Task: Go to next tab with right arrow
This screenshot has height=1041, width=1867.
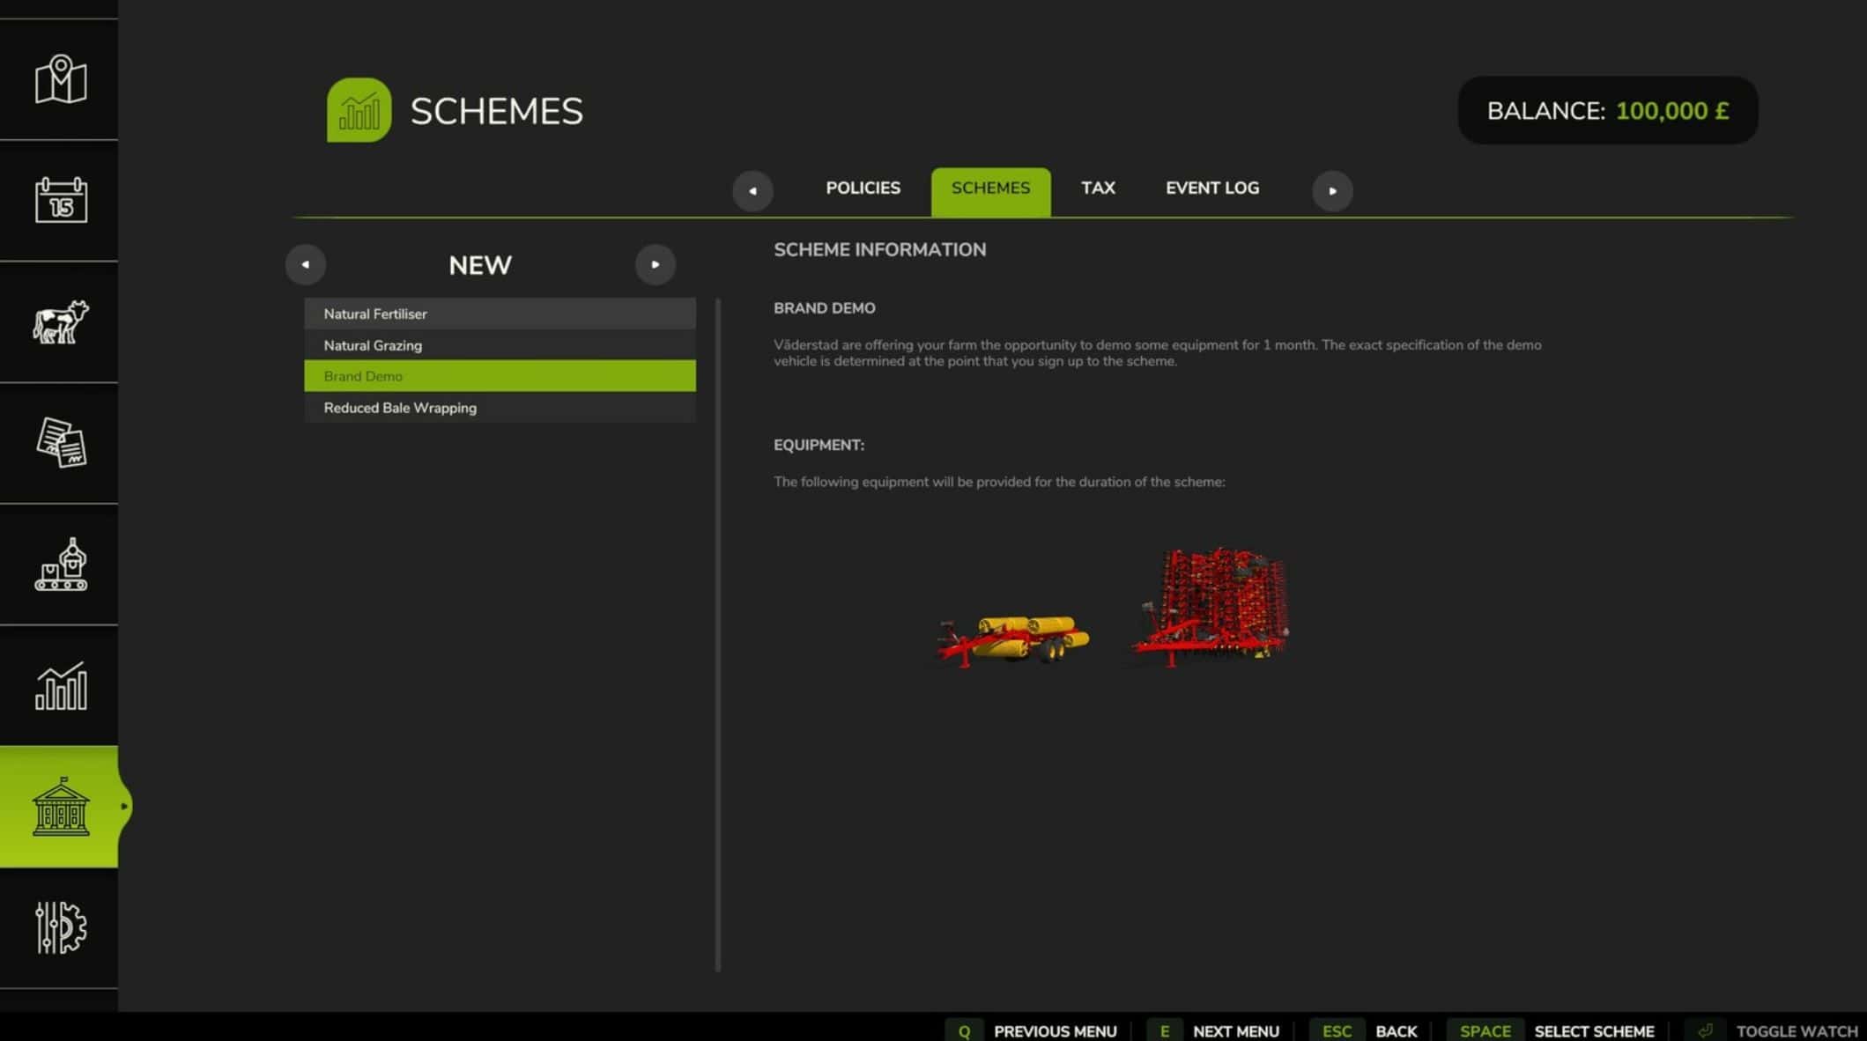Action: [1332, 190]
